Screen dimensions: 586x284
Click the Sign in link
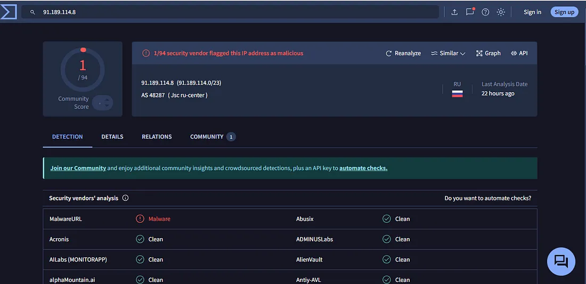532,12
